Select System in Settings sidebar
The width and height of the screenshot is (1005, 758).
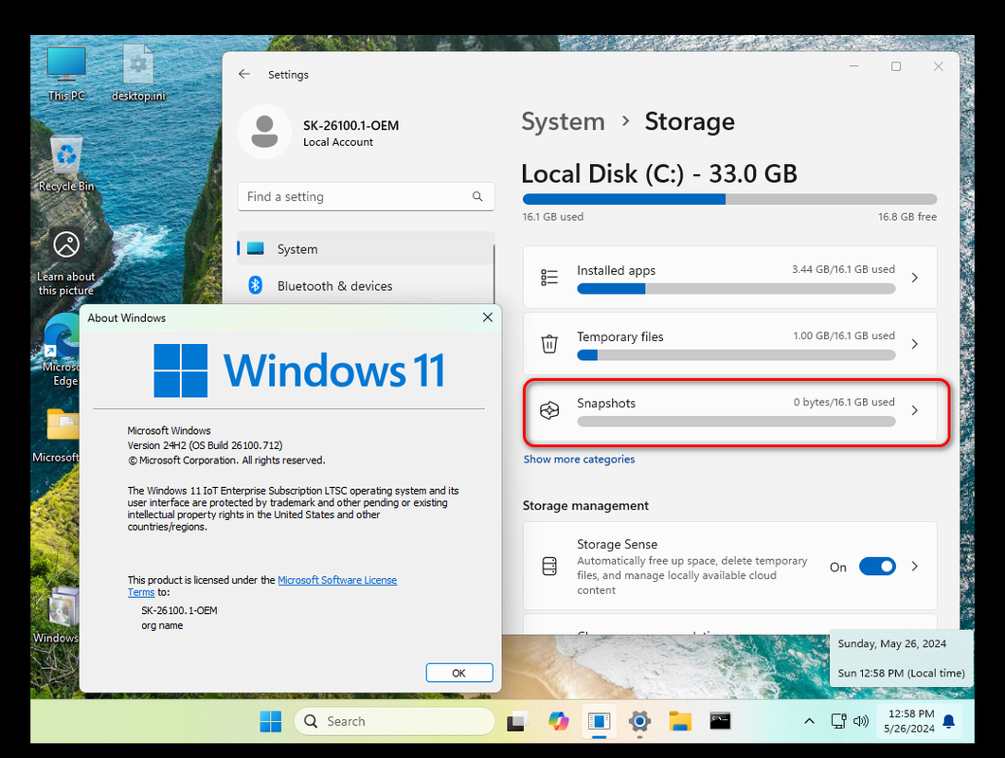click(366, 249)
